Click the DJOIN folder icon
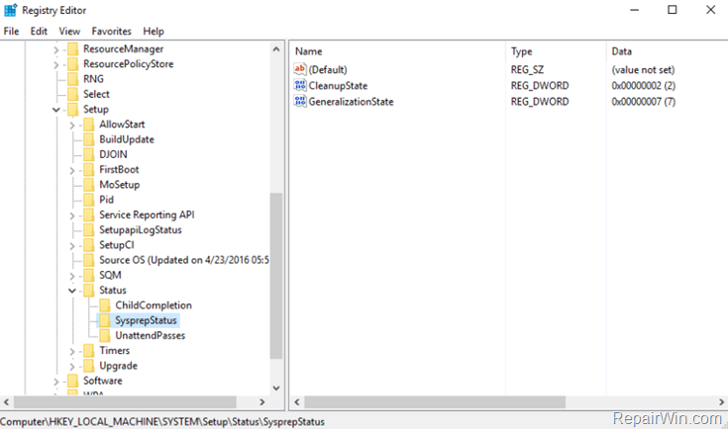 pyautogui.click(x=89, y=154)
